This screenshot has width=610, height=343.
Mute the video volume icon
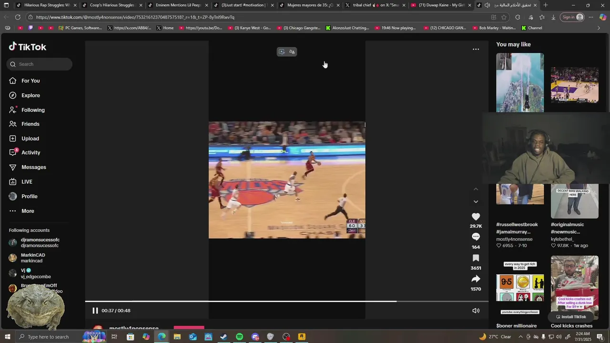(x=476, y=311)
